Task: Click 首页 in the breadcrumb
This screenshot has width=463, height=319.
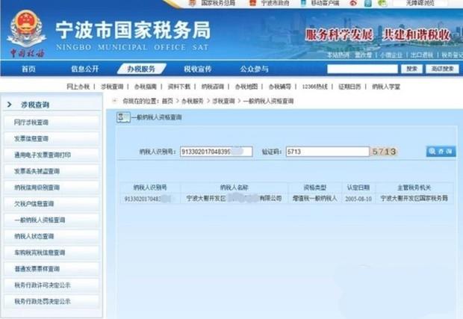Action: (x=167, y=101)
